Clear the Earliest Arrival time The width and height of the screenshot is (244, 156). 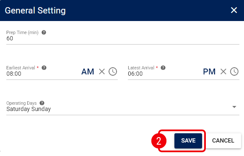[102, 72]
